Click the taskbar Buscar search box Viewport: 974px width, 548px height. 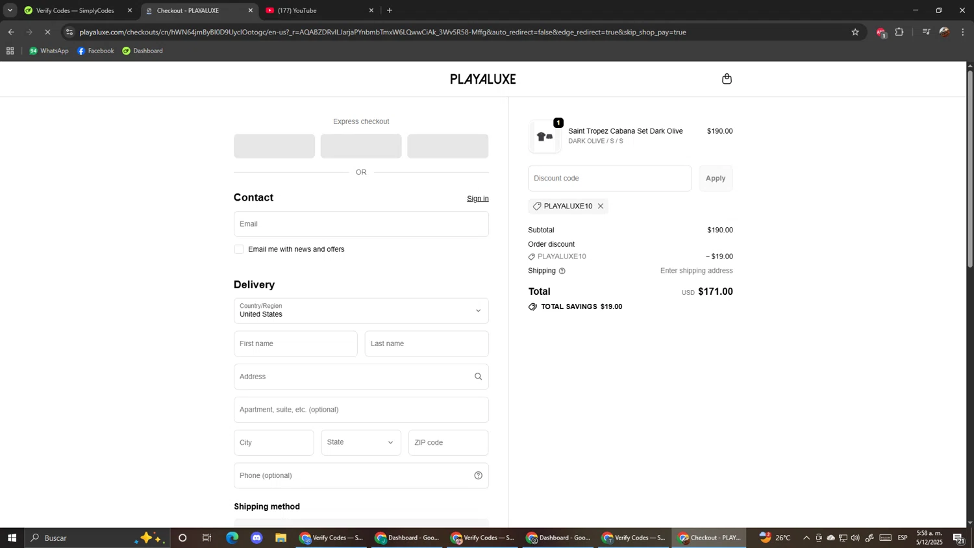(97, 538)
